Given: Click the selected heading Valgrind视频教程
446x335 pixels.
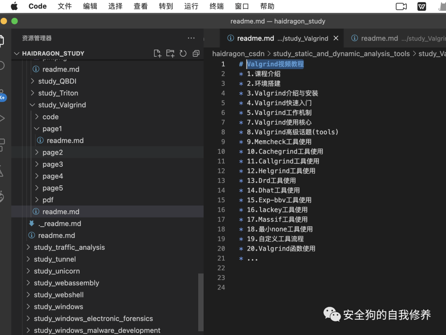Looking at the screenshot, I should tap(275, 64).
